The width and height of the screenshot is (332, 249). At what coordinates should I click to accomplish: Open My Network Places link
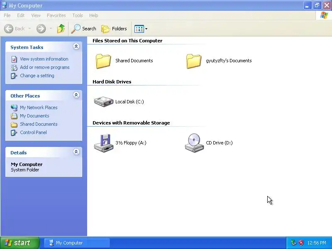point(39,107)
